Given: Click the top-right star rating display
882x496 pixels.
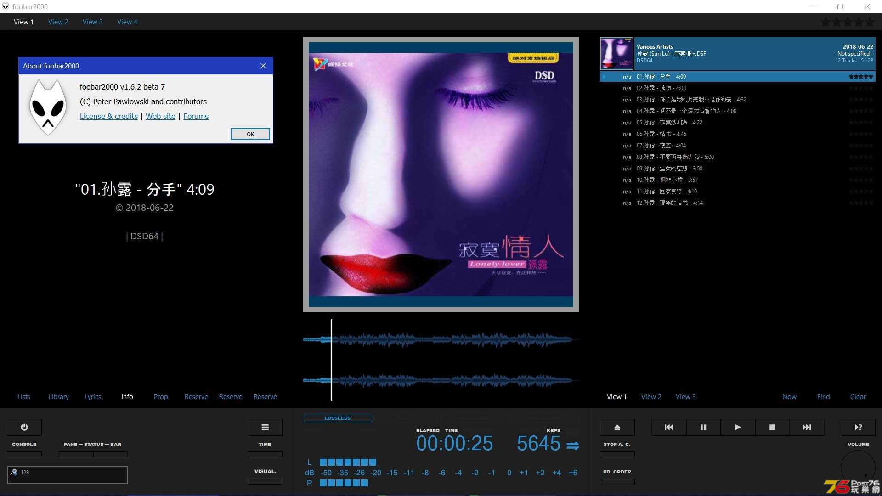Looking at the screenshot, I should 848,22.
